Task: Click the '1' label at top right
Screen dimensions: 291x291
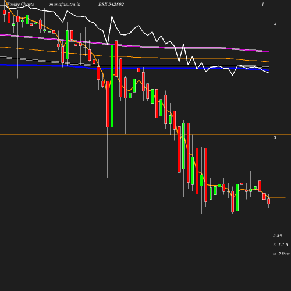Action: (263, 4)
